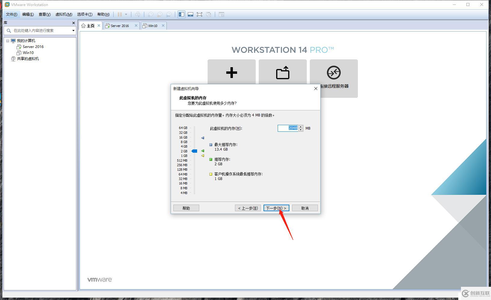
Task: Open the 虚拟机(M) menu
Action: coord(64,14)
